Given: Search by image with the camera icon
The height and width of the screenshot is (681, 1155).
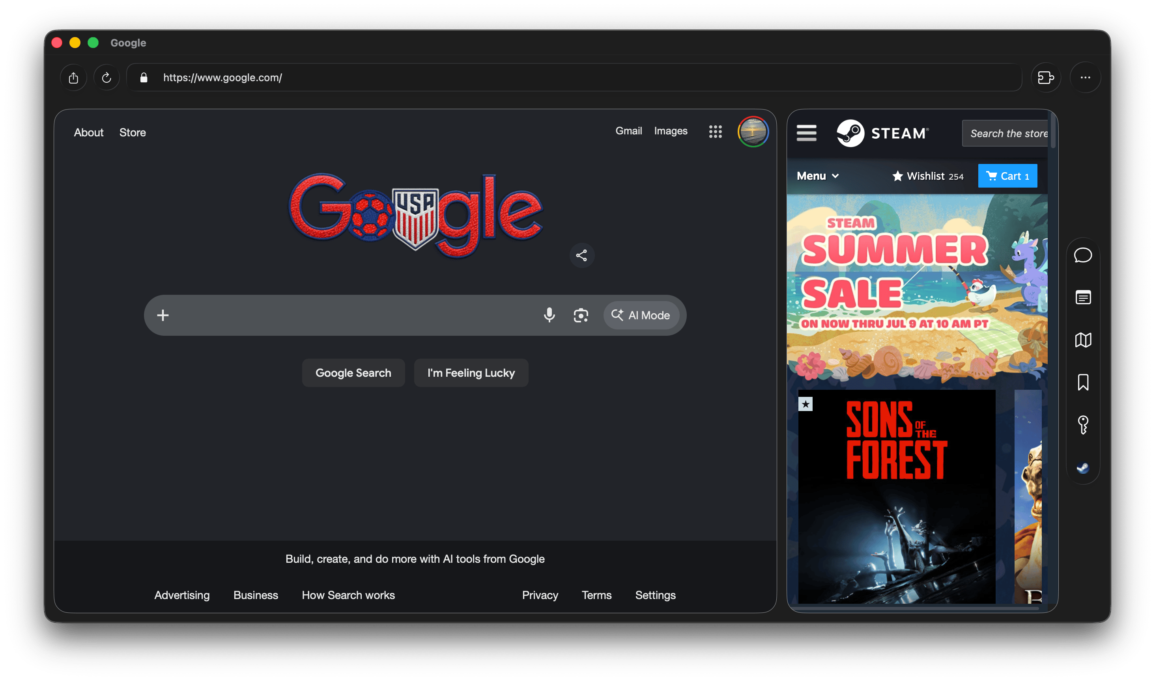Looking at the screenshot, I should [x=581, y=315].
